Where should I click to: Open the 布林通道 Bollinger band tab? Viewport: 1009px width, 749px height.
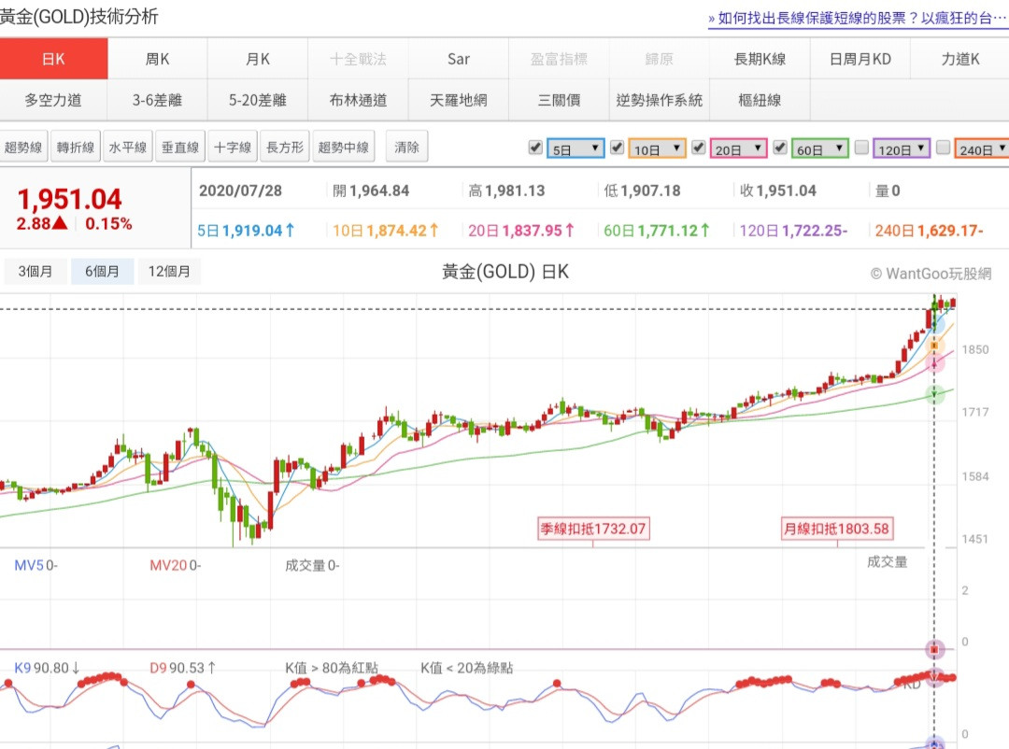(x=358, y=100)
